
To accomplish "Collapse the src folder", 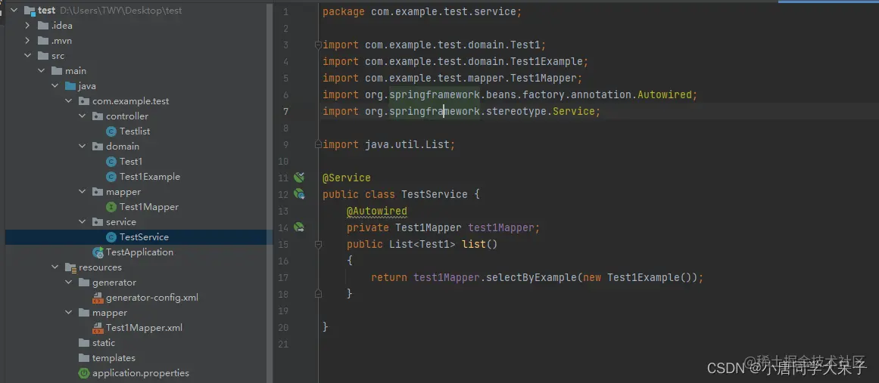I will tap(27, 55).
